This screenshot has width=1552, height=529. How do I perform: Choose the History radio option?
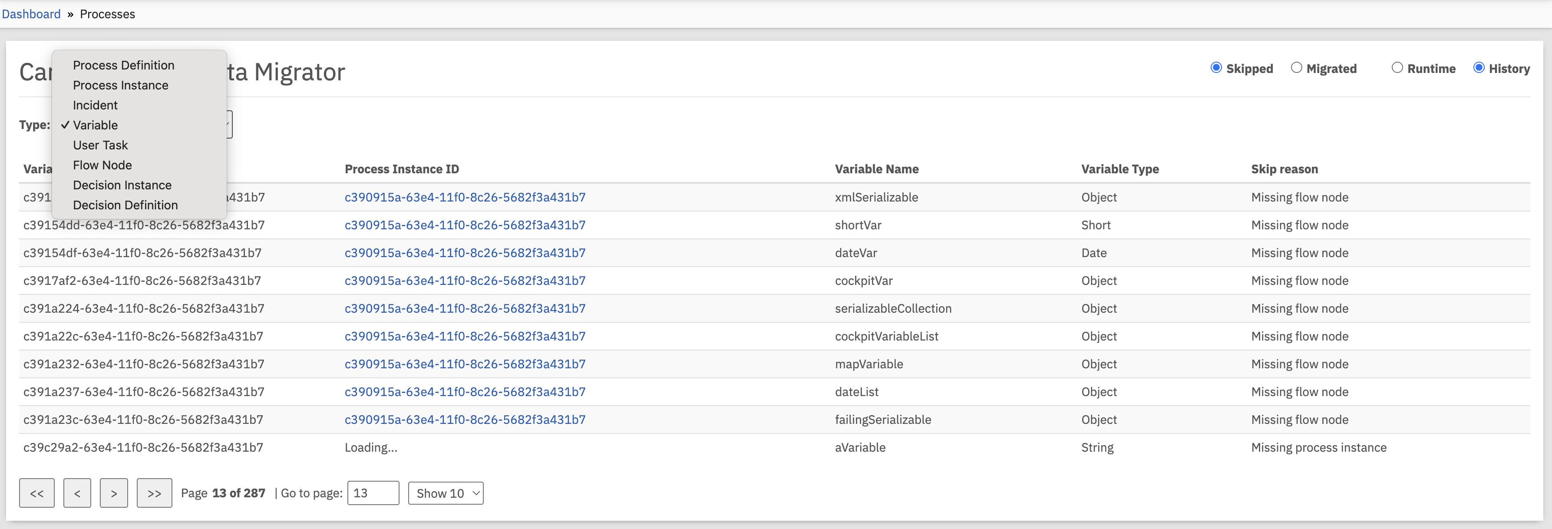click(x=1479, y=68)
